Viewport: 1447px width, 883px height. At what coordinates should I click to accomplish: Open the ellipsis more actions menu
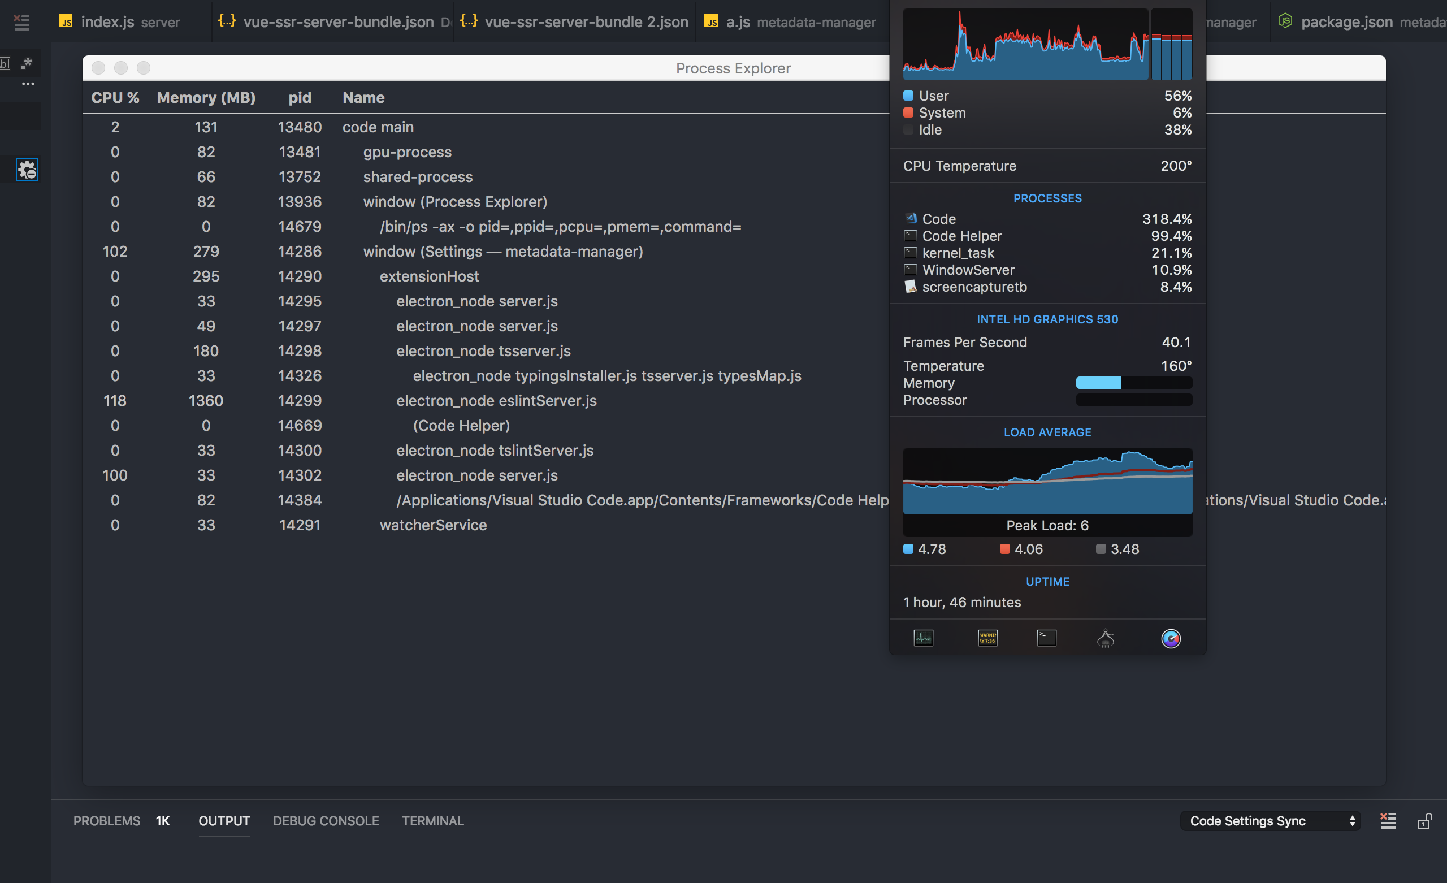[28, 84]
